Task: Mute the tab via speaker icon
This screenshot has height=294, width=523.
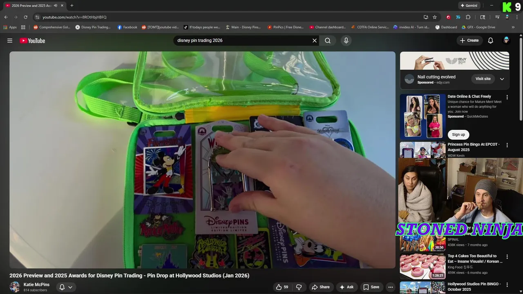Action: coord(56,6)
